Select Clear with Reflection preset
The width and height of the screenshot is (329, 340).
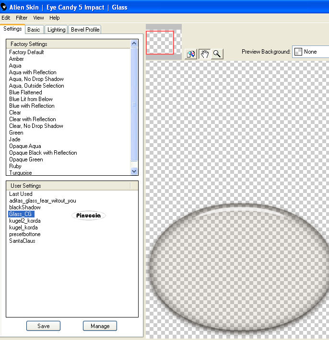pos(33,119)
